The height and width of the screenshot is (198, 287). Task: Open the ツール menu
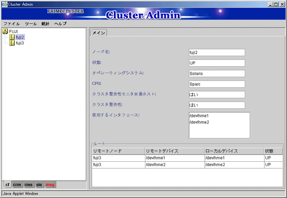pyautogui.click(x=31, y=24)
